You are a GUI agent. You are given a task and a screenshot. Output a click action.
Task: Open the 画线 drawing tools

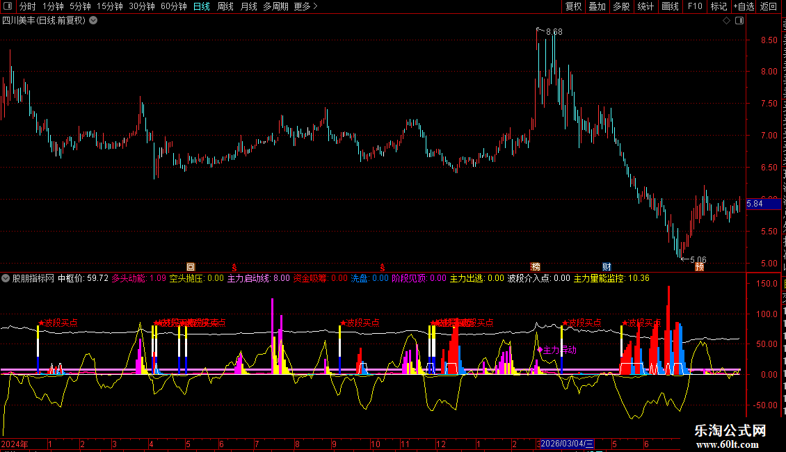pyautogui.click(x=671, y=6)
